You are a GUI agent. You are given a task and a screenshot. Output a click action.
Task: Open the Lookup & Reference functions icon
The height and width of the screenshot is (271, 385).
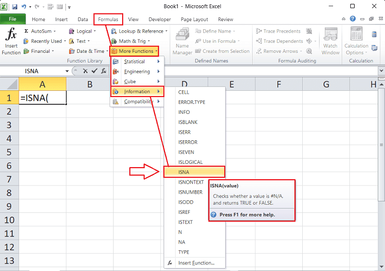point(114,31)
